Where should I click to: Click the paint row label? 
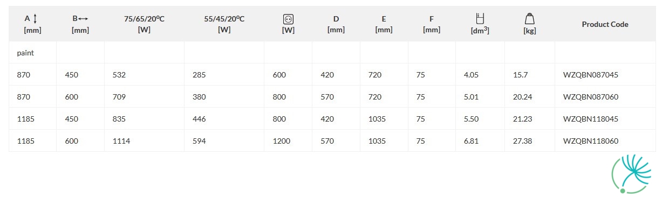point(25,53)
